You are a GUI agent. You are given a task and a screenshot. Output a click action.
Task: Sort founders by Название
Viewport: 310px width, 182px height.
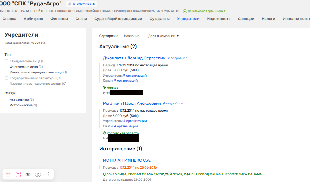click(x=131, y=36)
